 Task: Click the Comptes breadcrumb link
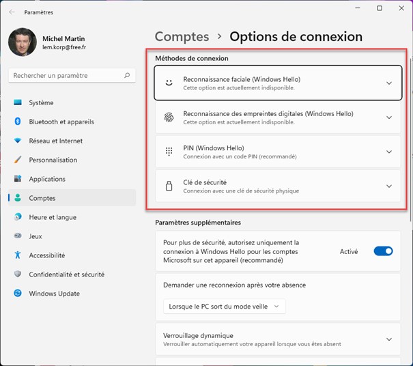pyautogui.click(x=181, y=36)
